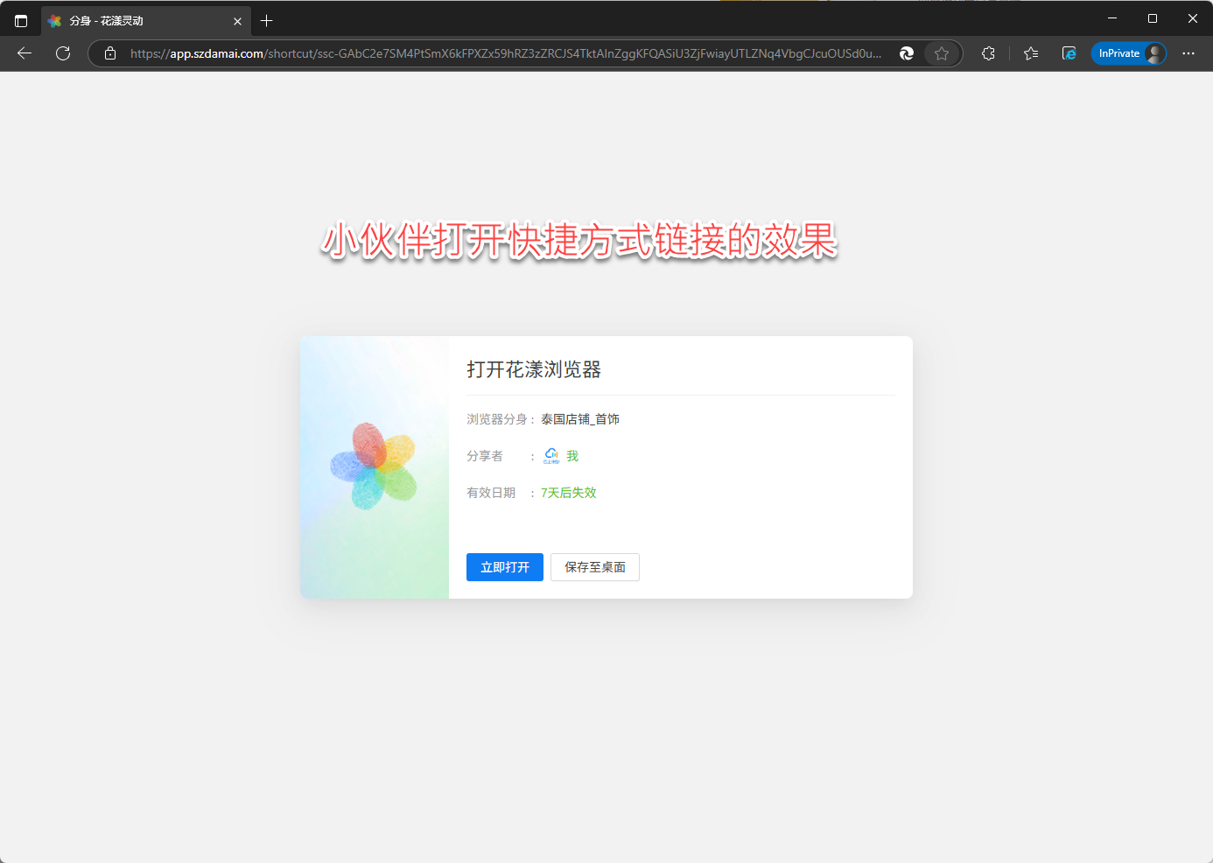The image size is (1213, 863).
Task: Click the browser profile name 泰国店铺_首饰
Action: coord(580,419)
